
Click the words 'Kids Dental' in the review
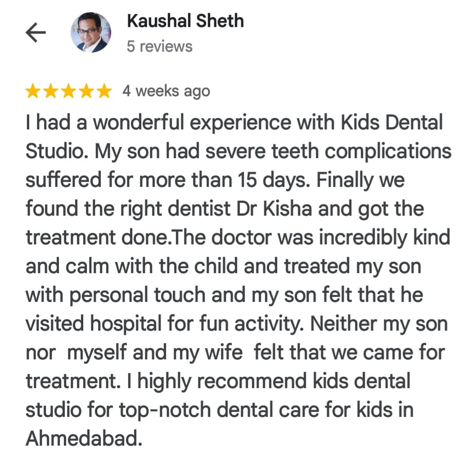point(392,123)
